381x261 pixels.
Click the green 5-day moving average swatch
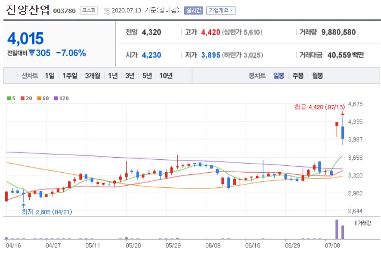[x=9, y=98]
